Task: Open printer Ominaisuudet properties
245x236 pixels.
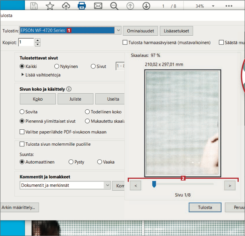Action: [x=140, y=30]
